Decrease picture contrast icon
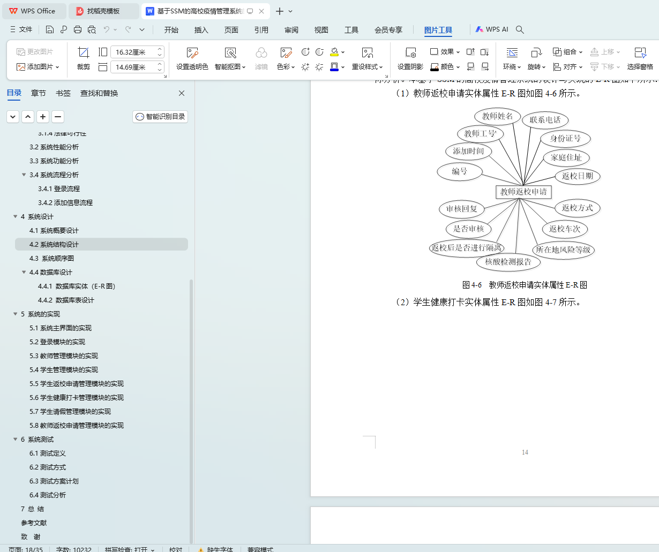This screenshot has width=659, height=552. pyautogui.click(x=319, y=52)
